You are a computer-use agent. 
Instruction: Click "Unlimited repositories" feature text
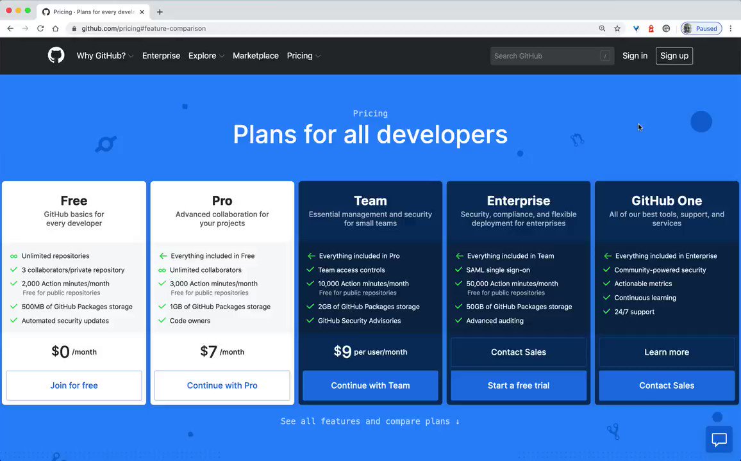click(x=55, y=255)
